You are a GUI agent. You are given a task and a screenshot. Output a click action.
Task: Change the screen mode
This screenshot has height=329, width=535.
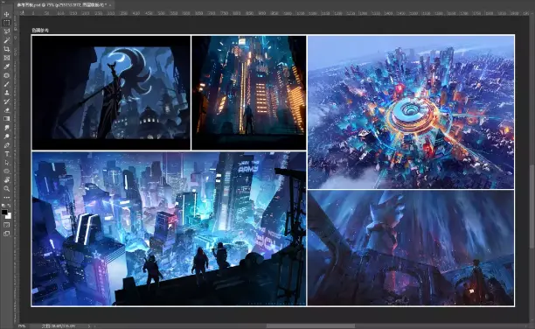(x=6, y=234)
